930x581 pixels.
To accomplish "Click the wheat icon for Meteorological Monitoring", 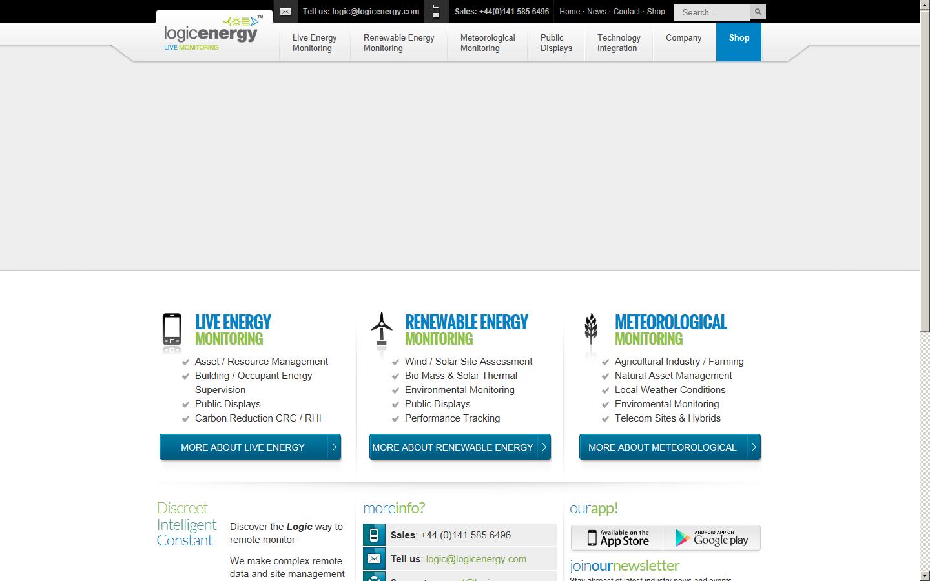I will click(x=592, y=331).
